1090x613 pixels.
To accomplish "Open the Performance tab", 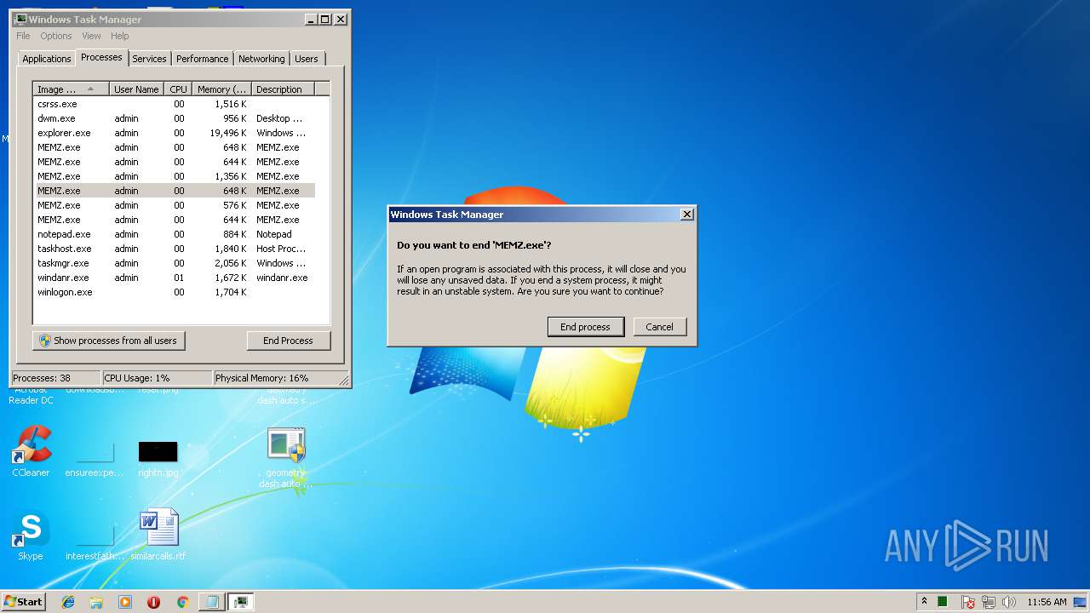I will [x=203, y=59].
